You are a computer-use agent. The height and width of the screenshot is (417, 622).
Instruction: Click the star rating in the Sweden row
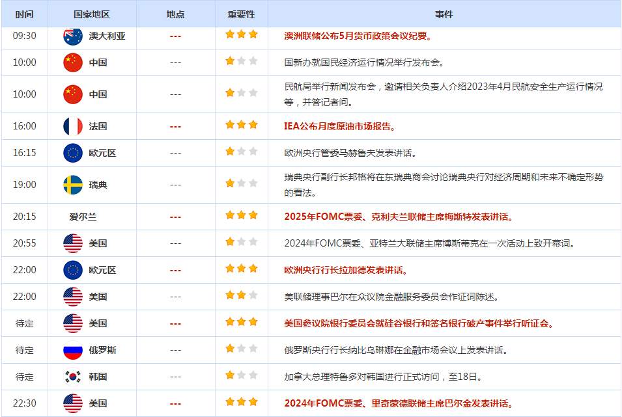[x=242, y=183]
